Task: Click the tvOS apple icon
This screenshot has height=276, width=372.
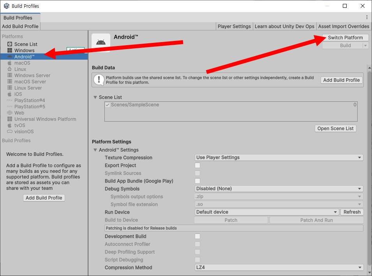Action: 10,125
